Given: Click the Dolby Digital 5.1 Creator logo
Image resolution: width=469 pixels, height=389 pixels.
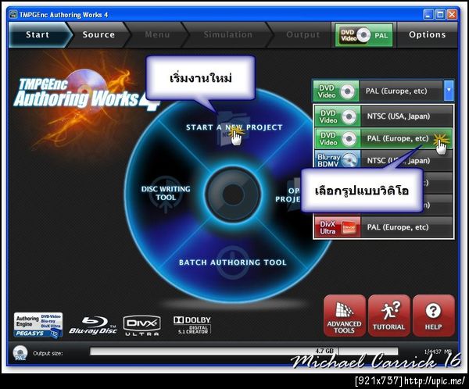Looking at the screenshot, I should (192, 325).
